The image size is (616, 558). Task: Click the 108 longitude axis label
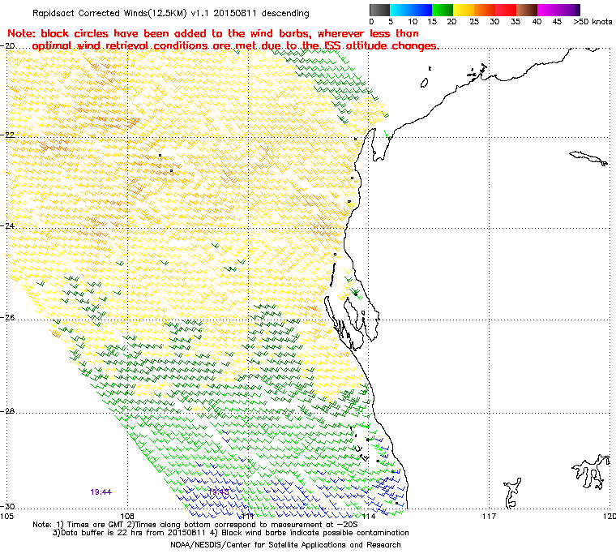click(127, 516)
